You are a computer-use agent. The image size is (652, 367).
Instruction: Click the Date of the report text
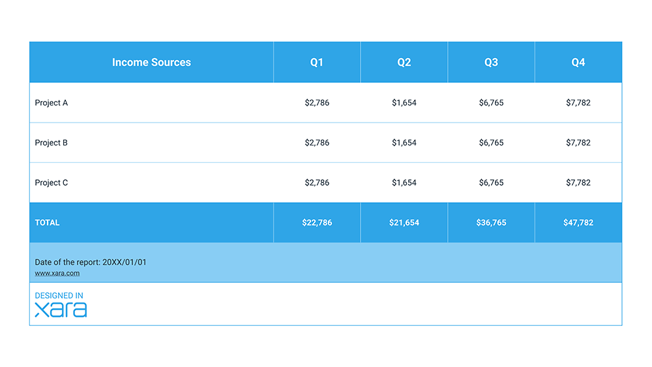(91, 262)
